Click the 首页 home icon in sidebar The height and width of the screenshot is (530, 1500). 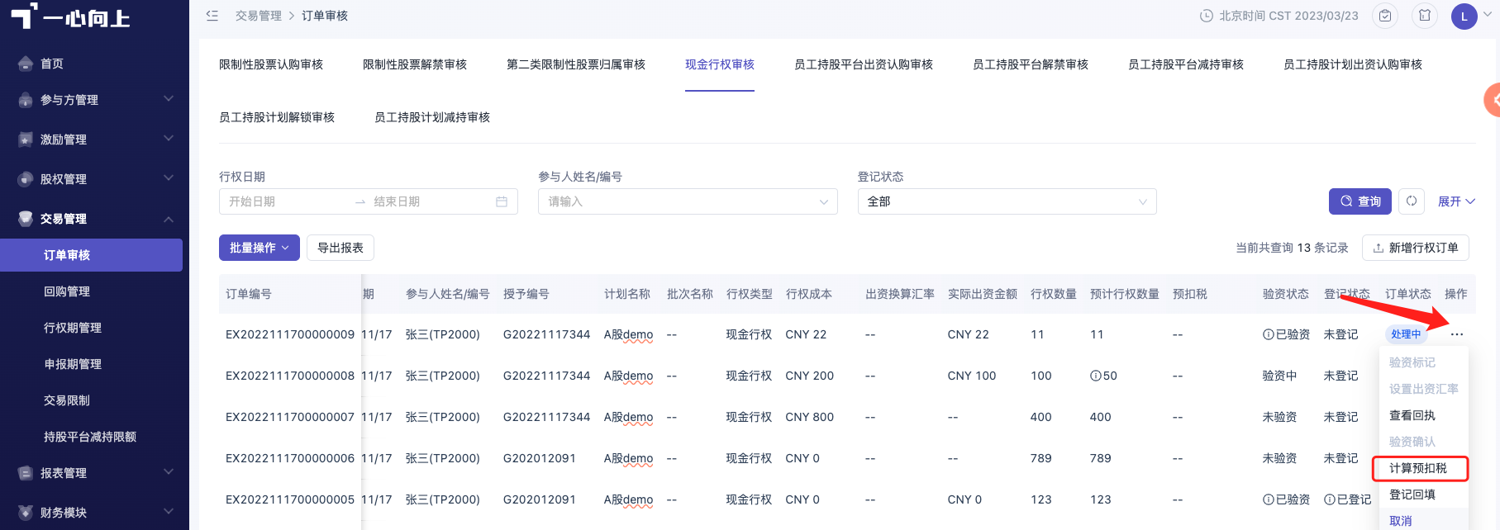[26, 64]
